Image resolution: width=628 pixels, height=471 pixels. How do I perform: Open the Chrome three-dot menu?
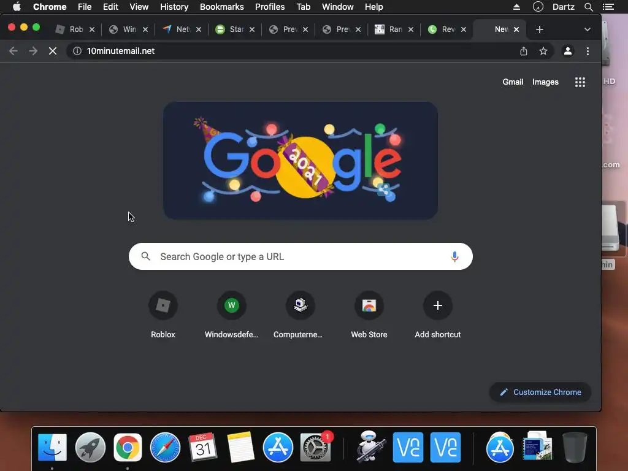[x=588, y=52]
